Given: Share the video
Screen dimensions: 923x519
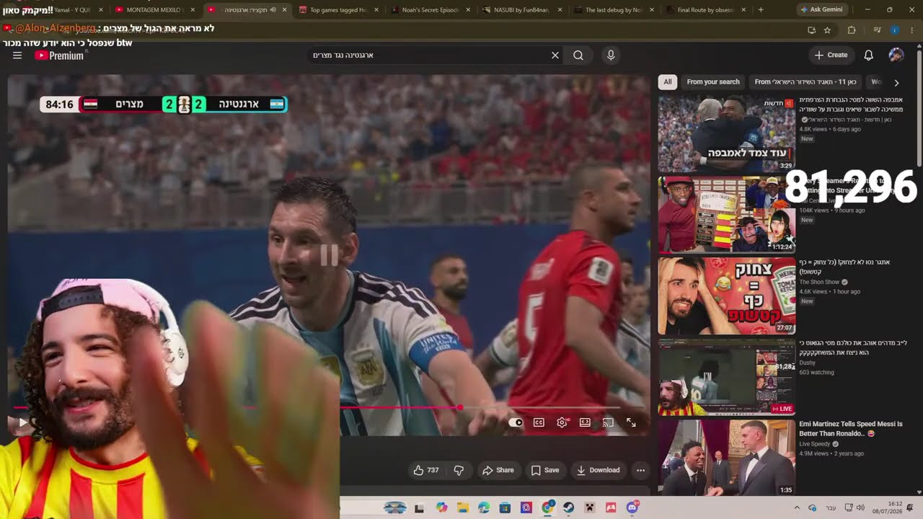Looking at the screenshot, I should 498,470.
